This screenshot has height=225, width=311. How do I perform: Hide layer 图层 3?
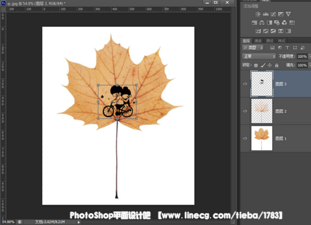245,84
